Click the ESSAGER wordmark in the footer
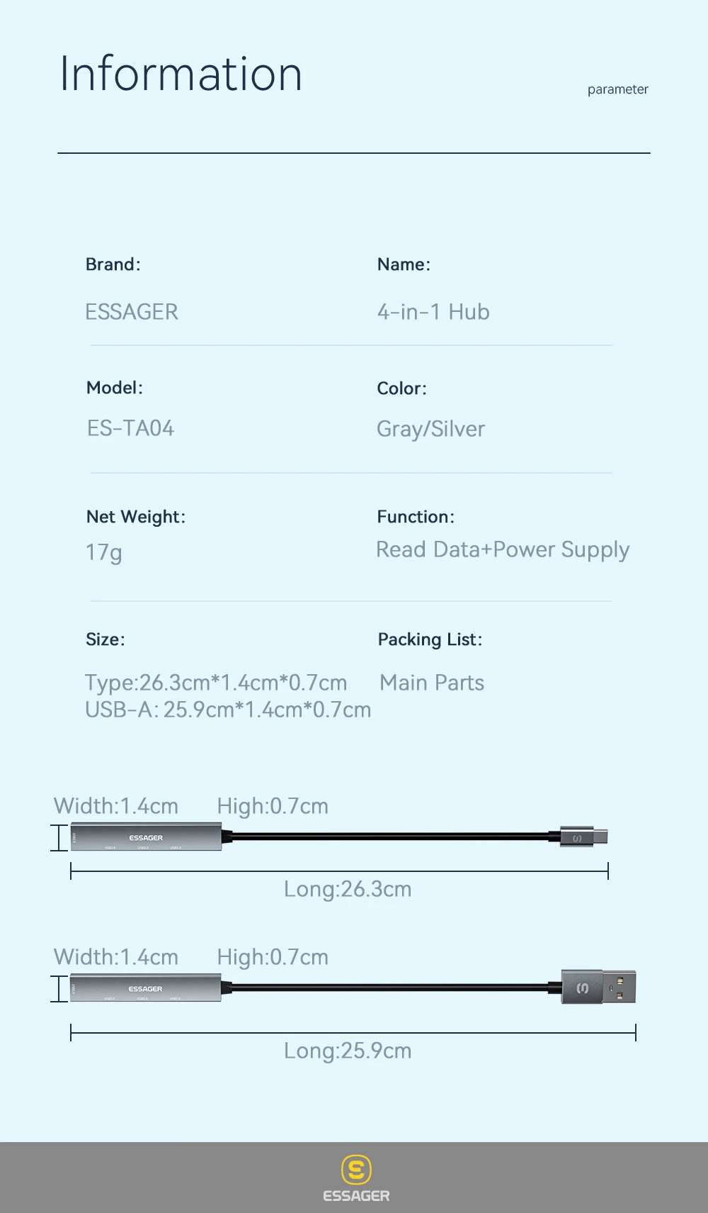708x1213 pixels. [x=356, y=1196]
